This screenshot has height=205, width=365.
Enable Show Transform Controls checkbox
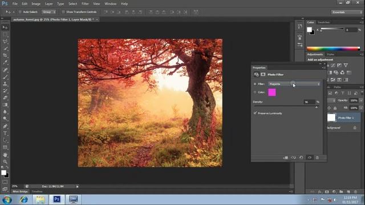pos(63,12)
